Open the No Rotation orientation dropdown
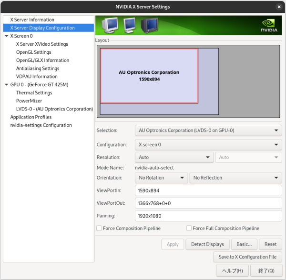286x280 pixels. 161,178
